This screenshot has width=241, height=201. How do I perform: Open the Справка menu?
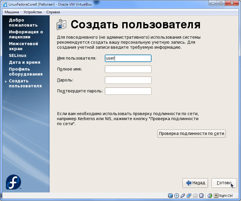(53, 12)
